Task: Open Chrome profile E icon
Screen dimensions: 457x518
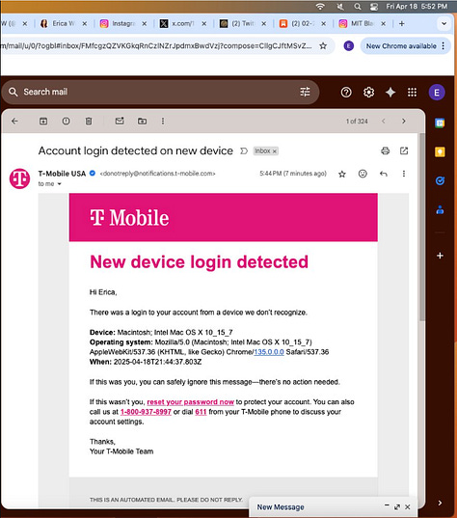Action: point(349,46)
